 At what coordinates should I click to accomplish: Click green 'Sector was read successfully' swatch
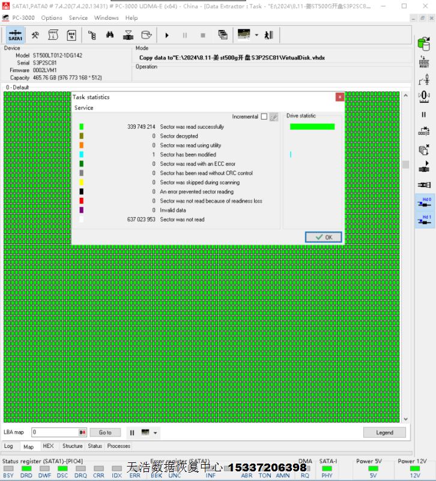82,127
